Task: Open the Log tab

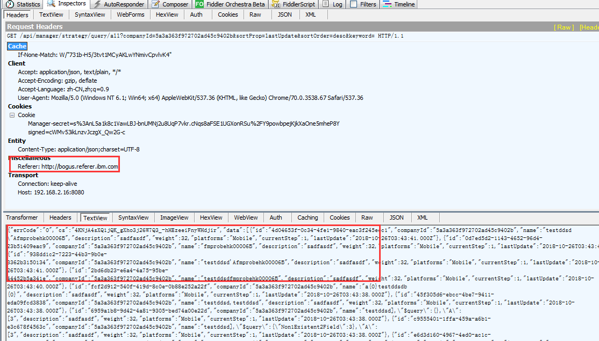Action: pos(332,4)
